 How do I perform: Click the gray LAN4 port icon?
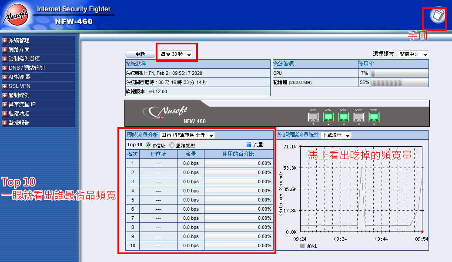[x=358, y=117]
